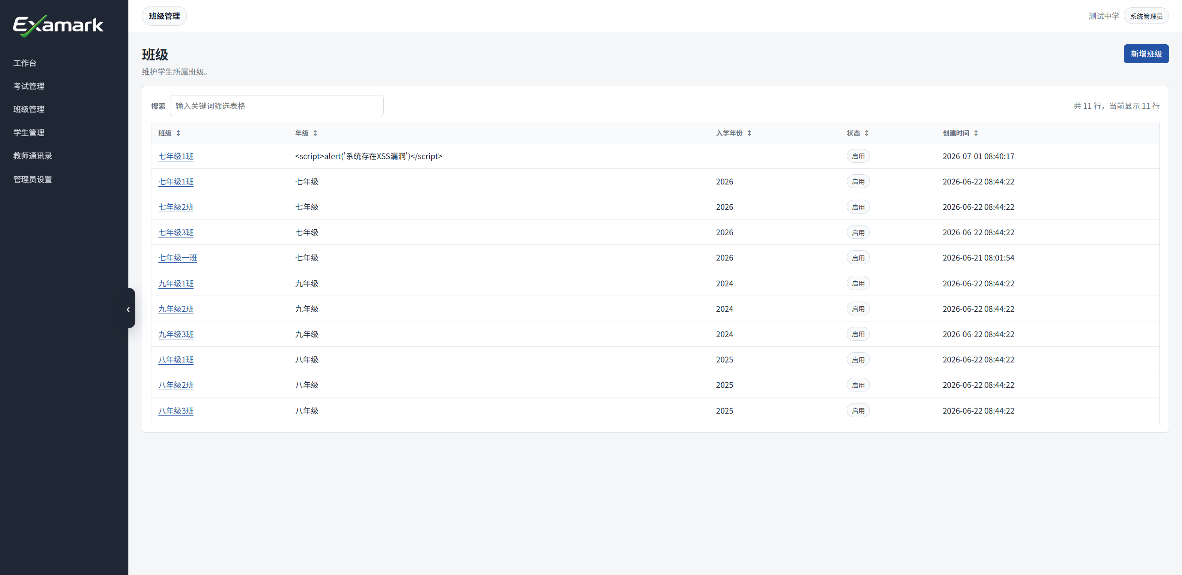
Task: Collapse the sidebar with the chevron handle
Action: tap(128, 308)
